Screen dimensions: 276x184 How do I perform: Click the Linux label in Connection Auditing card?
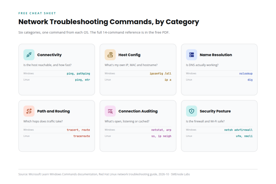108,136
